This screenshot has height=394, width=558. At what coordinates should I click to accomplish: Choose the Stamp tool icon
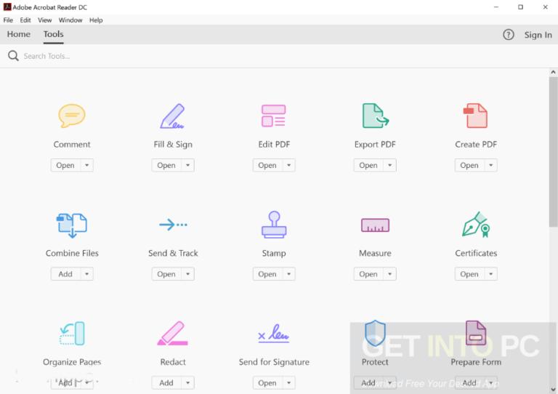[x=274, y=225]
